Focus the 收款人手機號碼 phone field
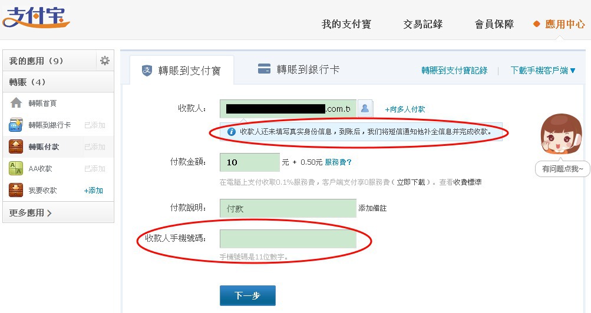591x313 pixels. (288, 238)
